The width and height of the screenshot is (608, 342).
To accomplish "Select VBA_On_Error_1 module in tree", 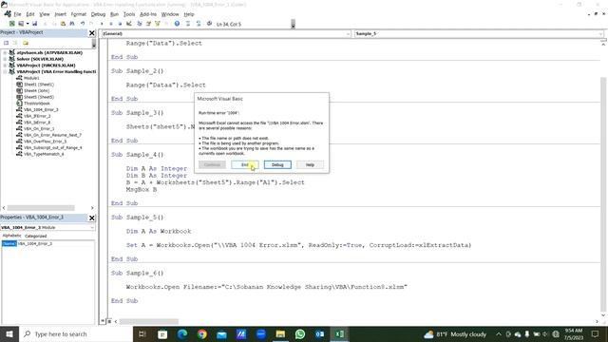I will pyautogui.click(x=39, y=129).
